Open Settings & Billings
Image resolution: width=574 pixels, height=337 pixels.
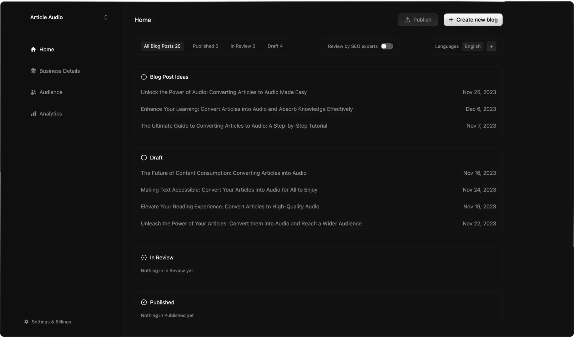point(51,321)
